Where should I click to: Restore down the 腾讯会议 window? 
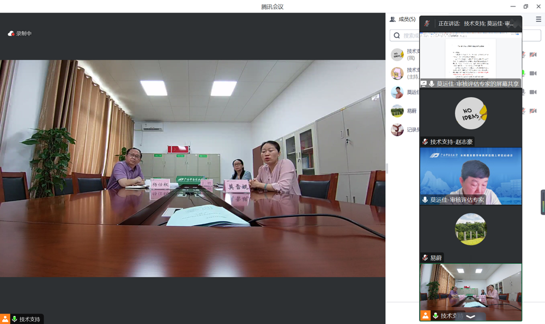525,6
